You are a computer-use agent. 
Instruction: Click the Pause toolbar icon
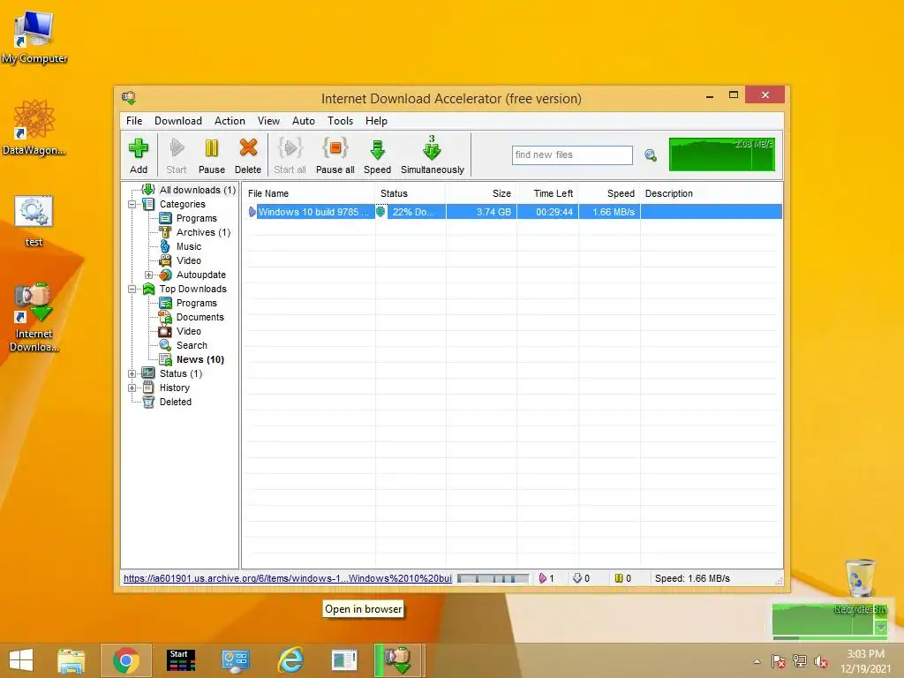(x=212, y=154)
